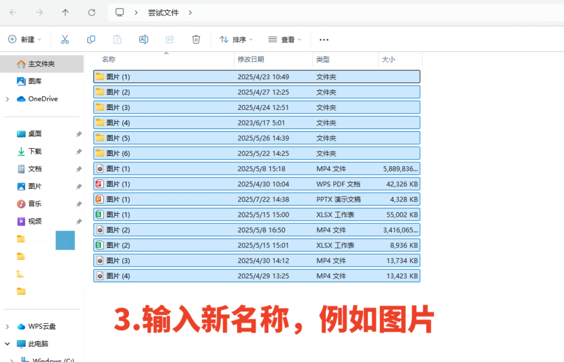The width and height of the screenshot is (564, 362).
Task: Open the 查看 view dropdown
Action: point(285,40)
